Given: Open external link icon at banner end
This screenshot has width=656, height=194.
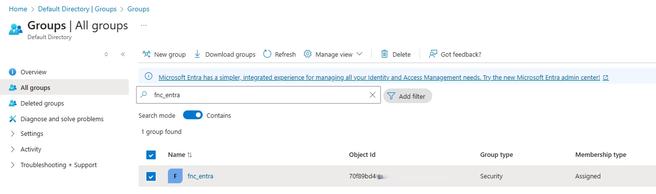Looking at the screenshot, I should click(x=606, y=77).
